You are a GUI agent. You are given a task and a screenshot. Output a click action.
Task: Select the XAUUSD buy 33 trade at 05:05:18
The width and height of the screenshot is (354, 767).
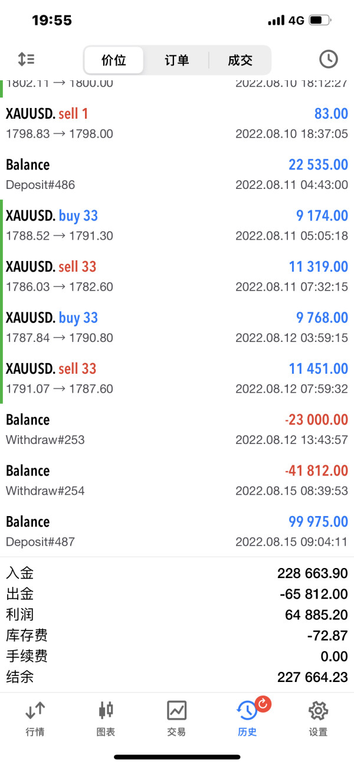point(177,225)
